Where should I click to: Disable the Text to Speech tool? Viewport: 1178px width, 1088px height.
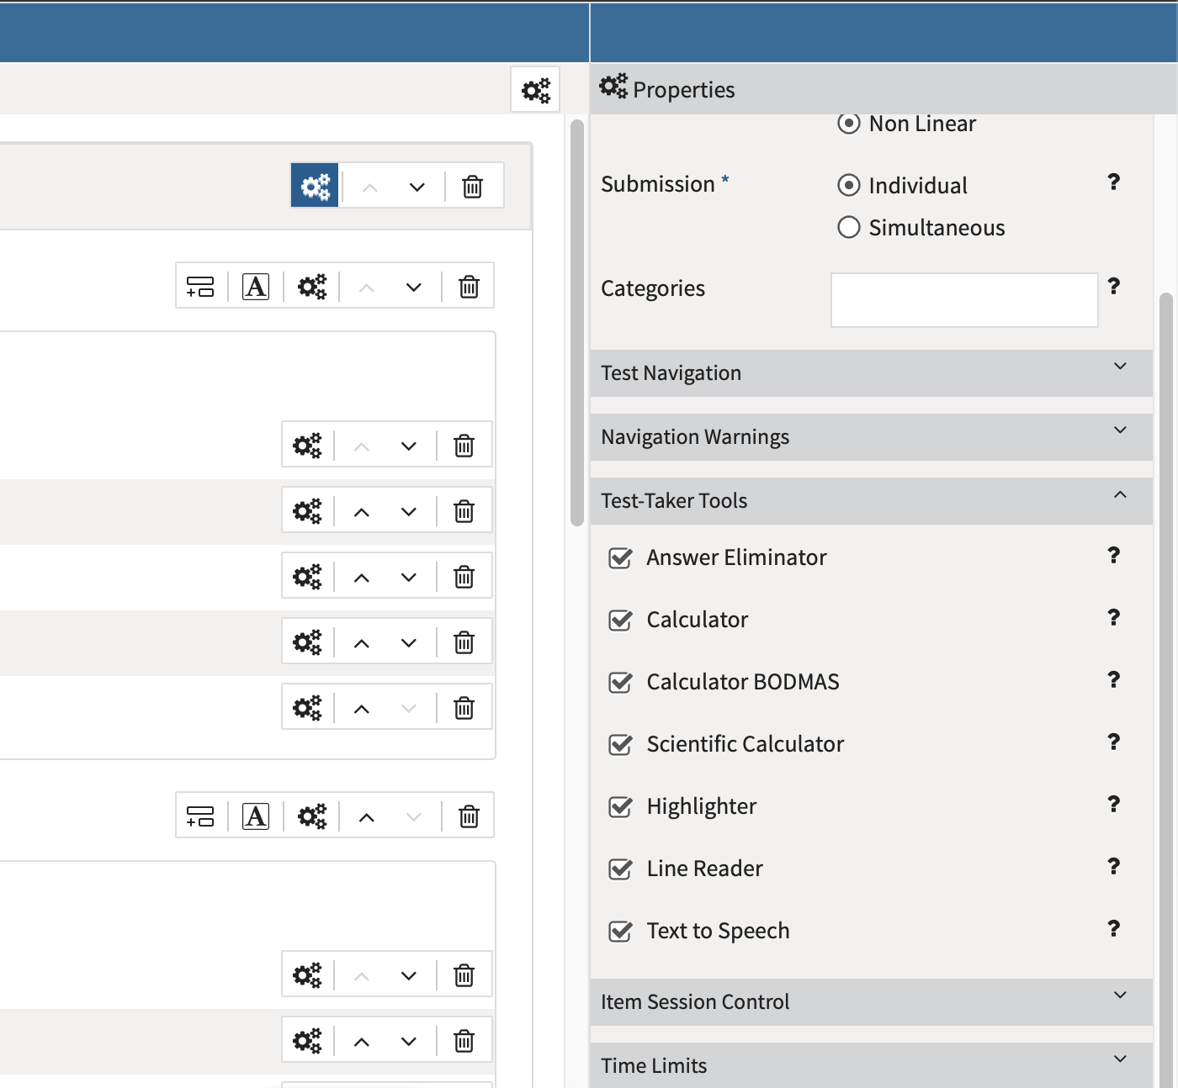[619, 932]
